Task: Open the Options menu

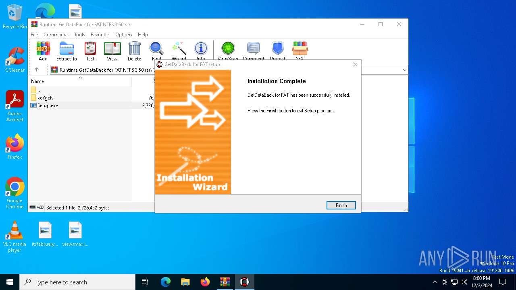Action: tap(124, 35)
